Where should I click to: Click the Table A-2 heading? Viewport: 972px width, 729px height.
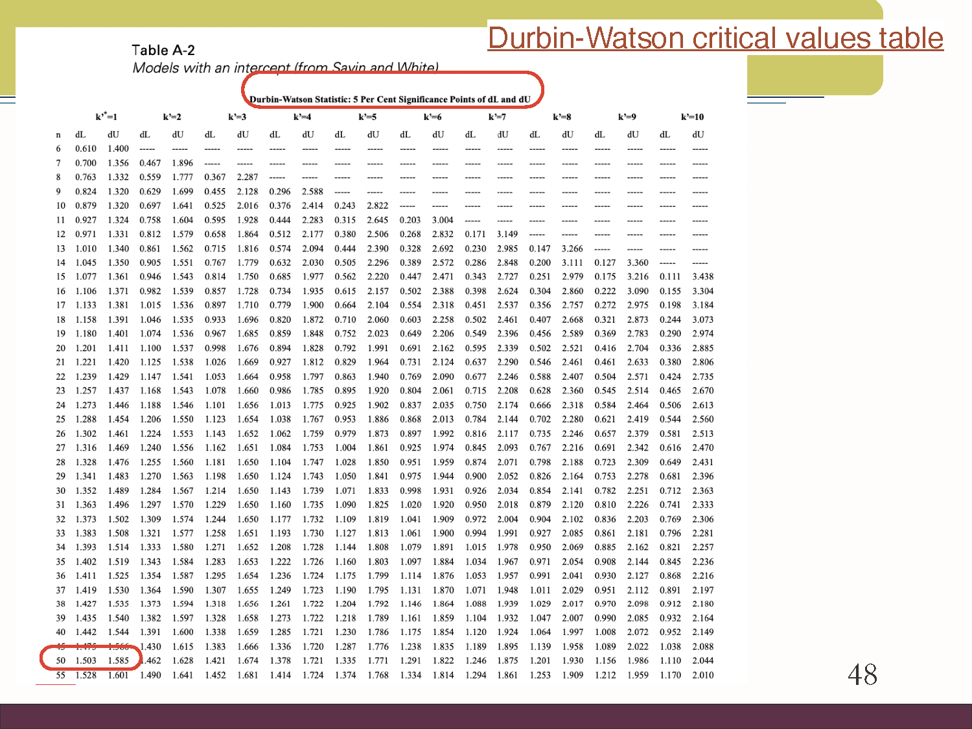pos(163,51)
